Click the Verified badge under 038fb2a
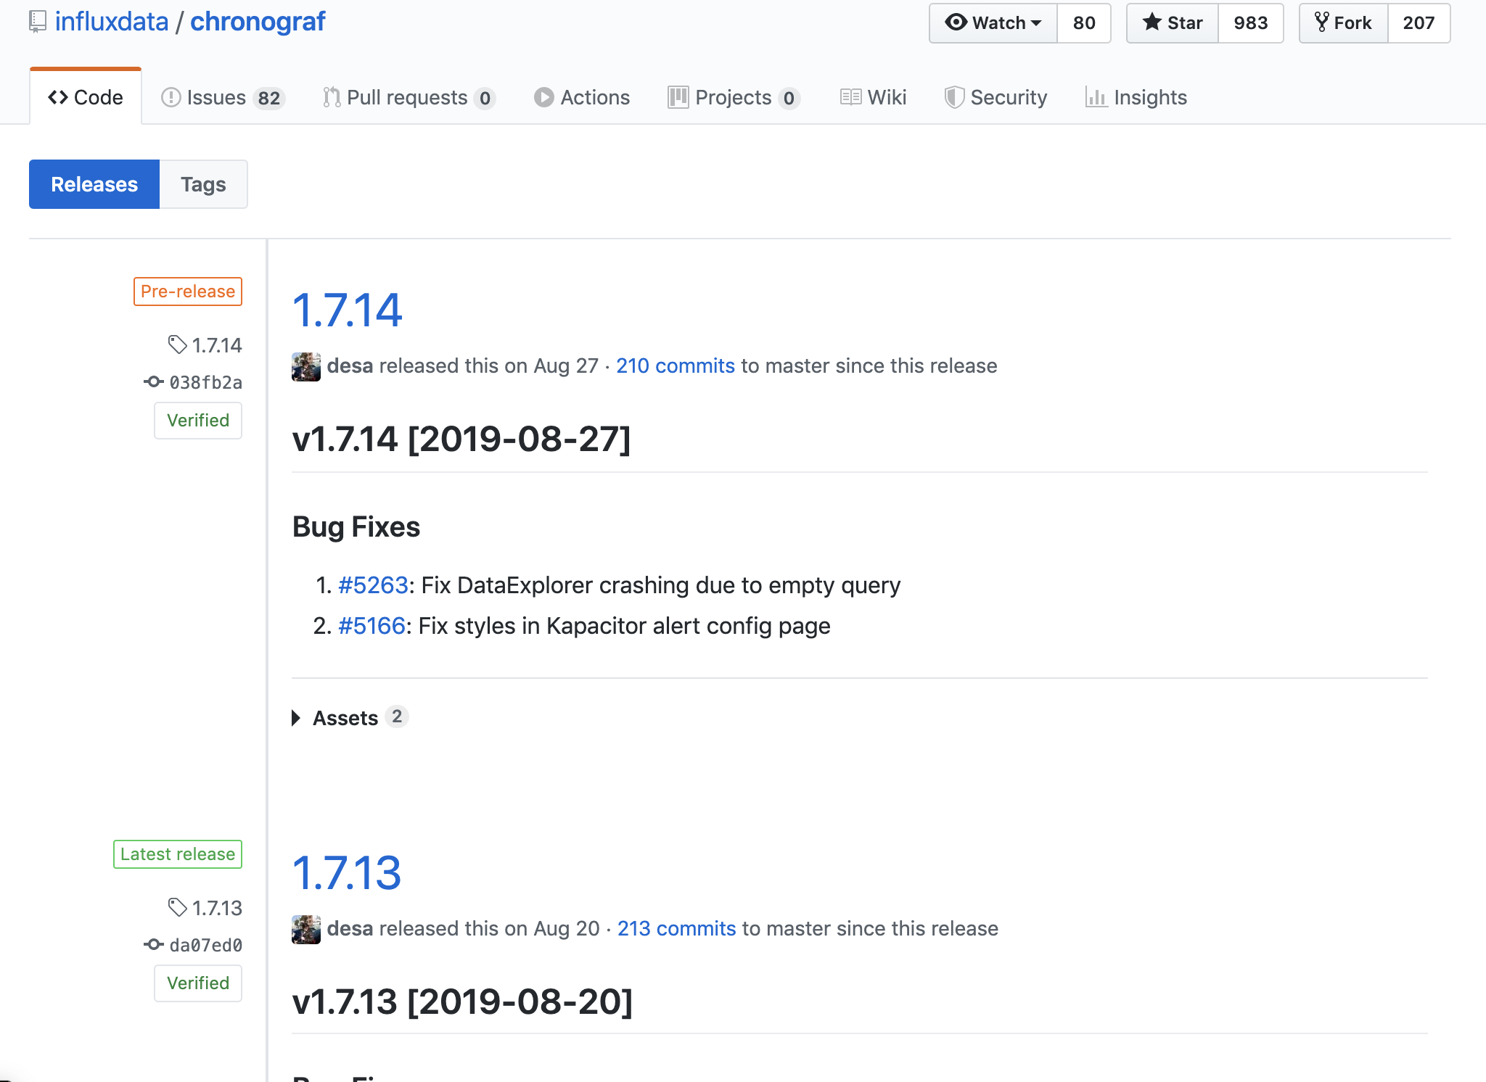 click(198, 421)
